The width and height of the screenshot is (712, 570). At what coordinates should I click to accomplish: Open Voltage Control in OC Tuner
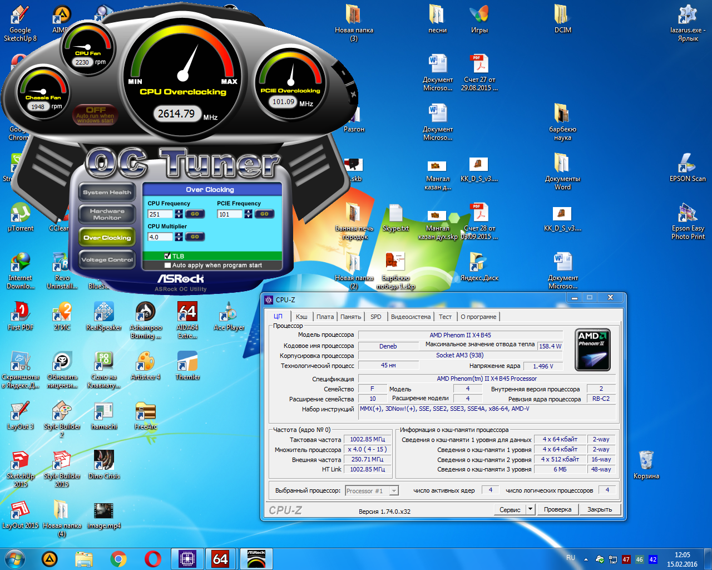tap(107, 259)
